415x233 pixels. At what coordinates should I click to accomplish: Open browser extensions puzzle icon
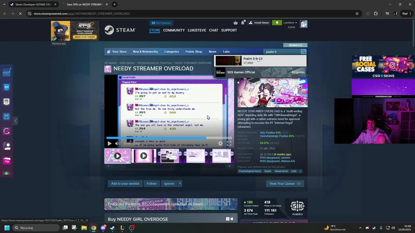click(376, 14)
